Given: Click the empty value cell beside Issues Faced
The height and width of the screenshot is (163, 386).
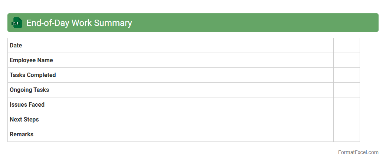Looking at the screenshot, I should [x=346, y=105].
